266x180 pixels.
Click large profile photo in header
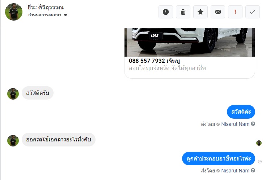[14, 12]
